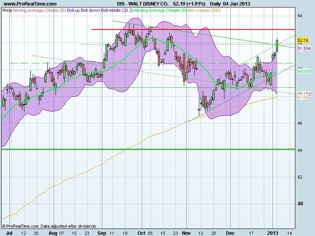The width and height of the screenshot is (315, 236).
Task: Select the Sep month label on time axis
Action: coord(102,233)
